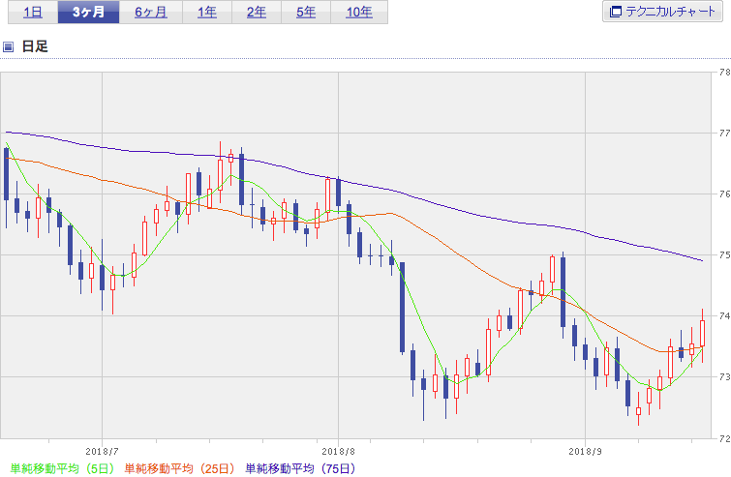This screenshot has height=477, width=731.
Task: Click the square icon beside 日足
Action: pos(8,46)
